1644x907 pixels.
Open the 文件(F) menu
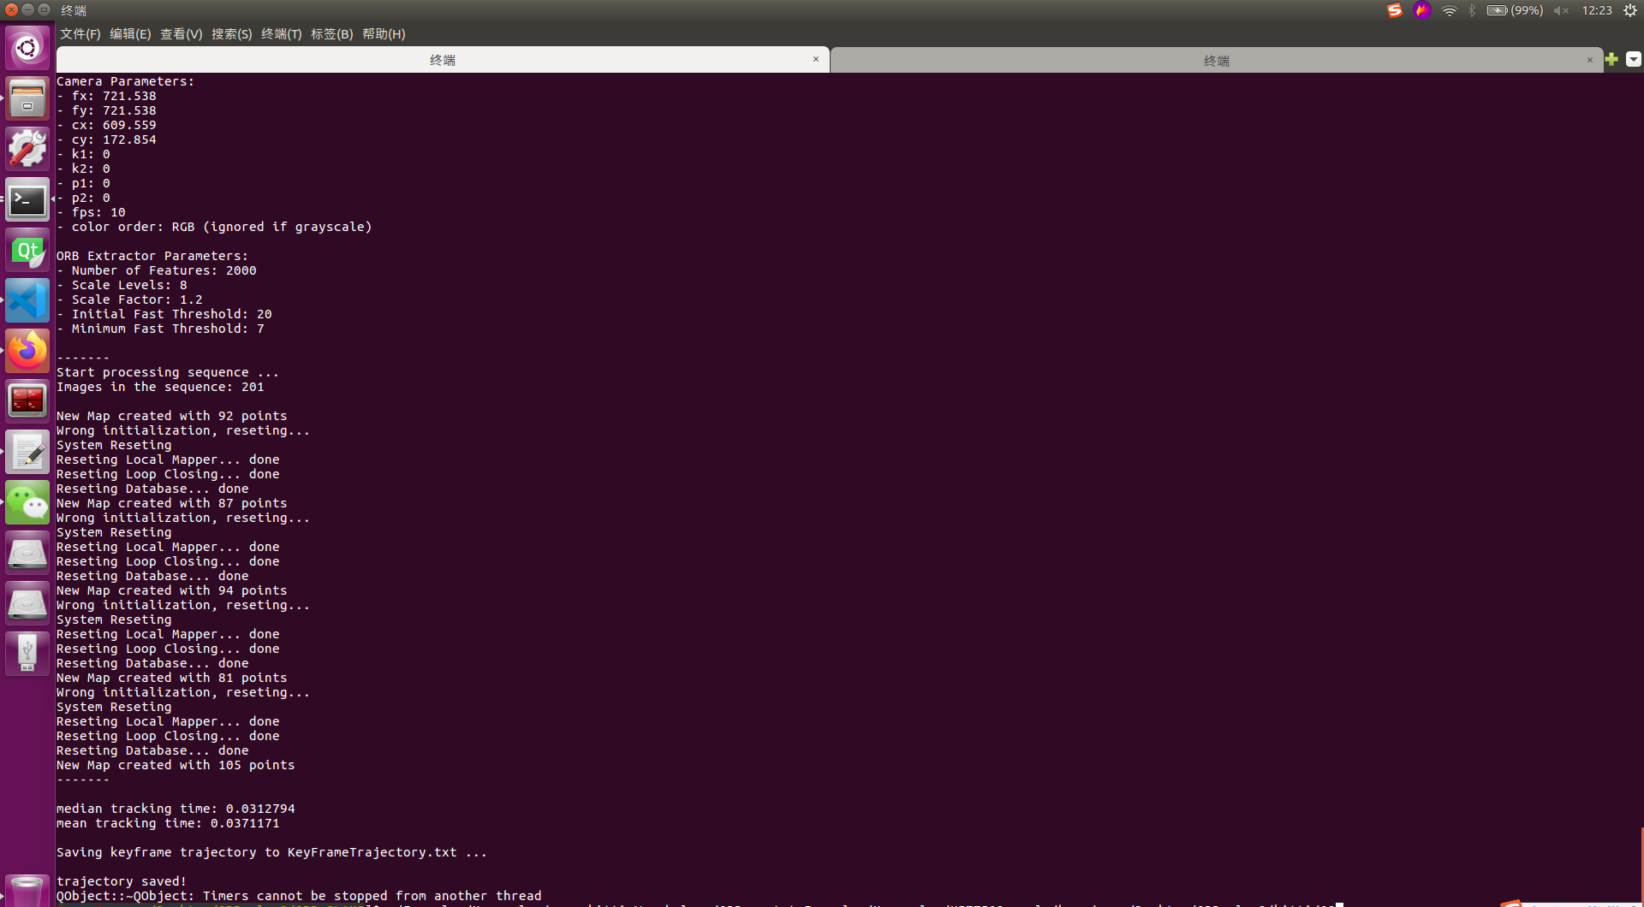click(80, 34)
